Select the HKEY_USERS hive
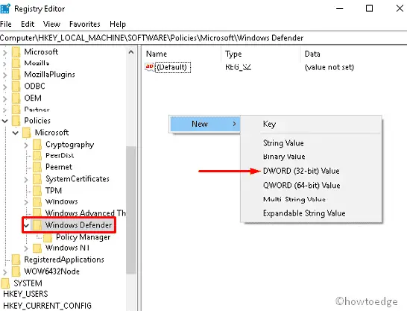407x311 pixels. tap(25, 294)
